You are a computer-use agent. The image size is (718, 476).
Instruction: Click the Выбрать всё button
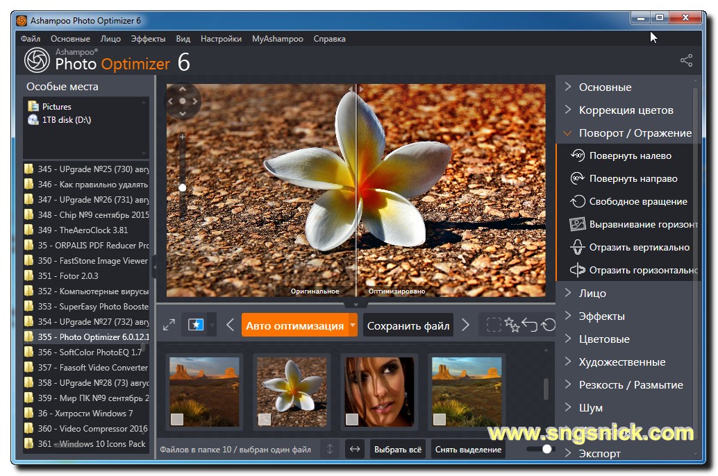(397, 449)
